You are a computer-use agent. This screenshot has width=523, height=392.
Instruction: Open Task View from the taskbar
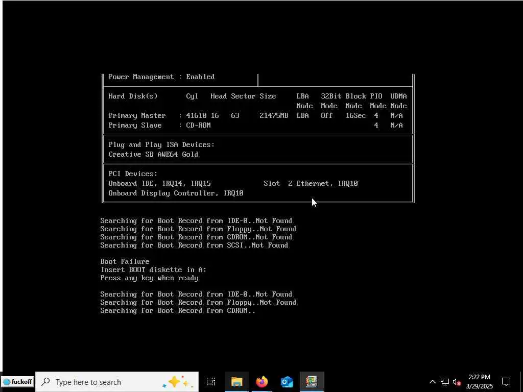point(211,382)
